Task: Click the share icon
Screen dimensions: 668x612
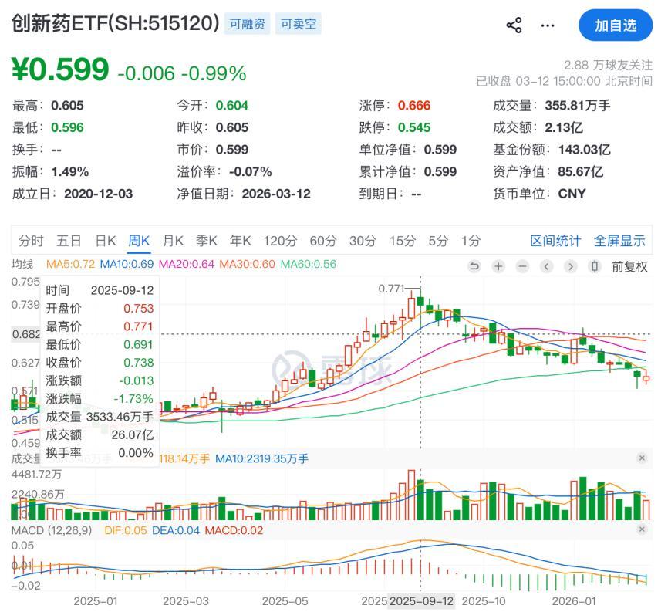Action: click(514, 25)
